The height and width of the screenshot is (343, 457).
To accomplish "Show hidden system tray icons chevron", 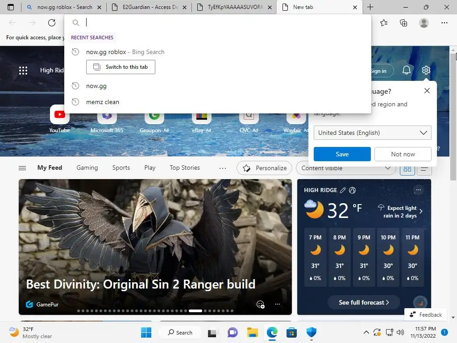I will (366, 332).
